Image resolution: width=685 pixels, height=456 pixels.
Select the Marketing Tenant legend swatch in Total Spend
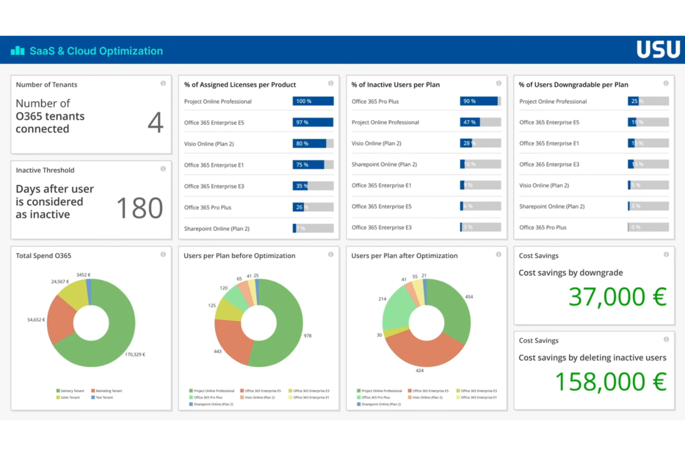93,391
